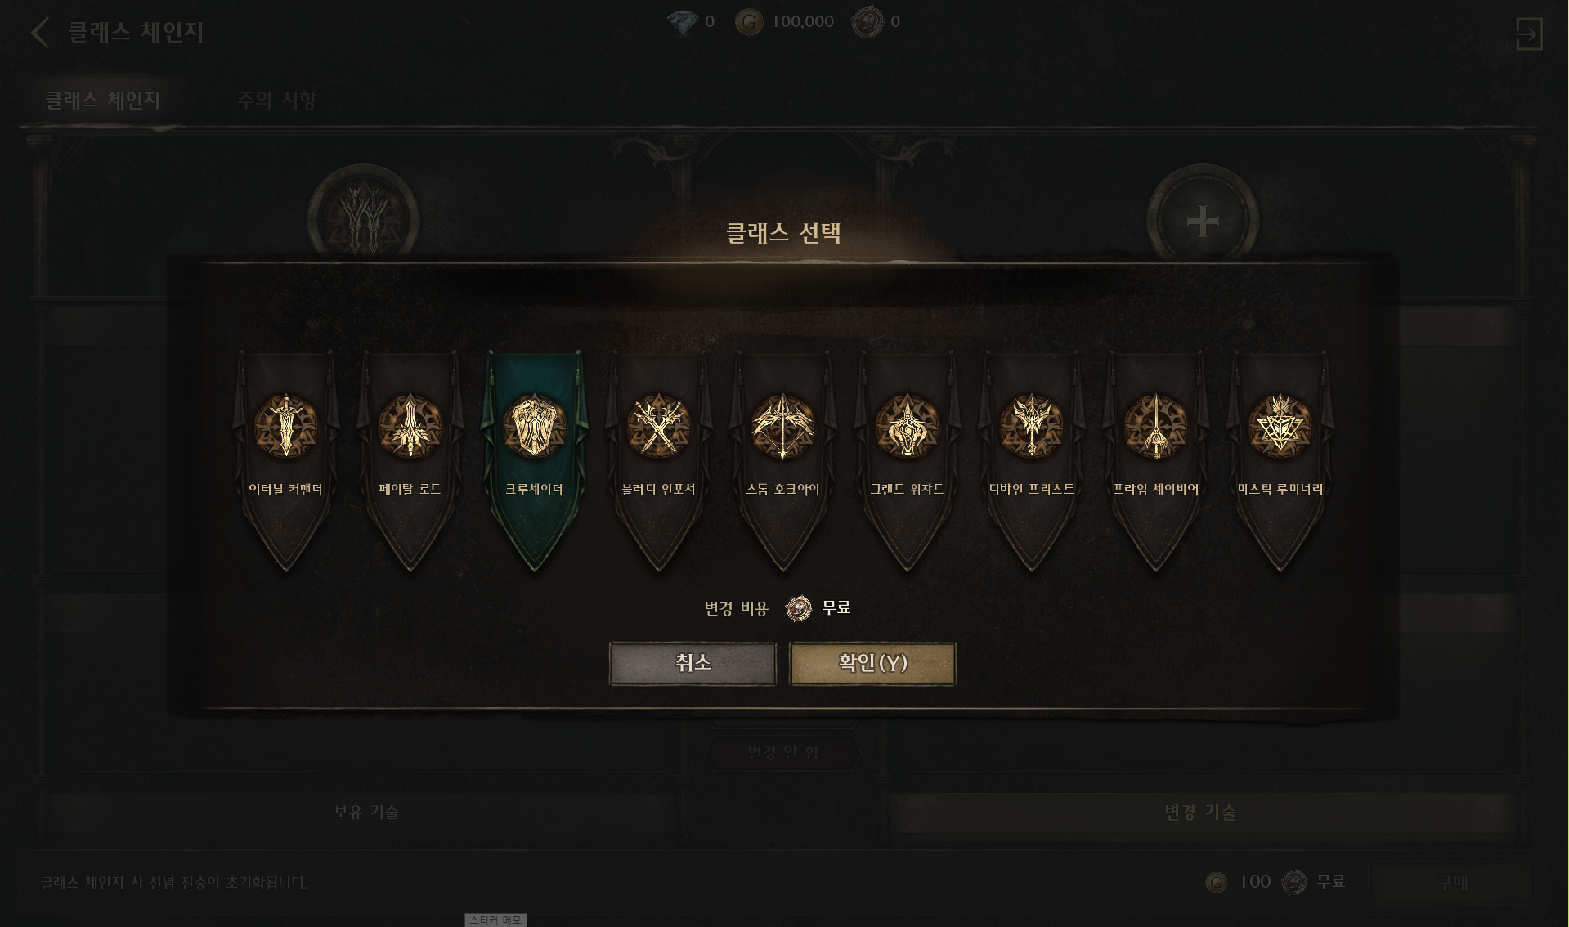Viewport: 1569px width, 927px height.
Task: Switch to the 주의 사항 tab
Action: 276,100
